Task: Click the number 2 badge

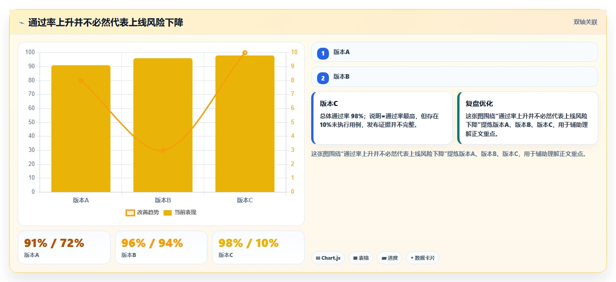Action: tap(323, 78)
